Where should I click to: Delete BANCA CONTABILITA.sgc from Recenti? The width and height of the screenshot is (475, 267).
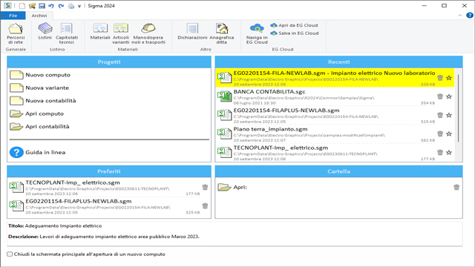(x=440, y=96)
